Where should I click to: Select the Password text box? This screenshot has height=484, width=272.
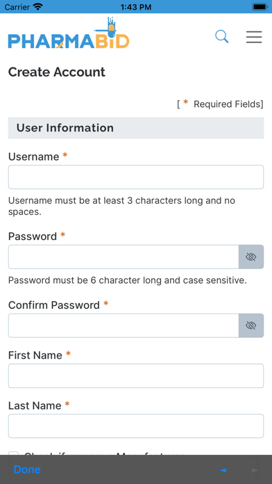(124, 257)
